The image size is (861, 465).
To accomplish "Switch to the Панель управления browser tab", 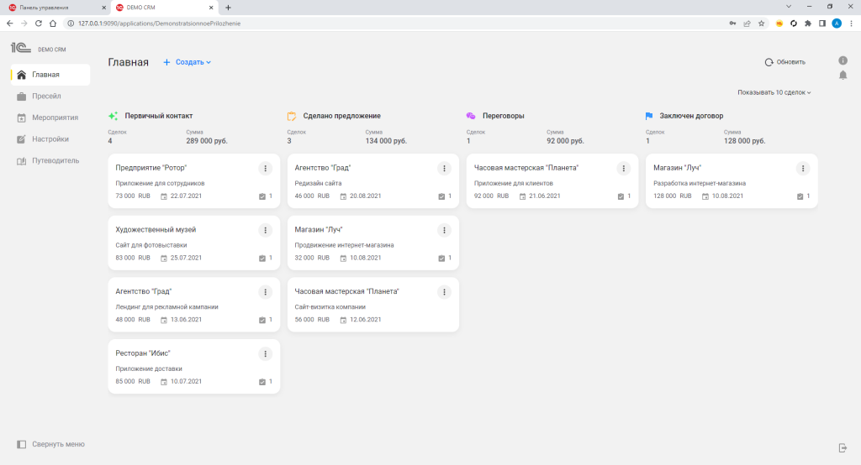I will click(50, 8).
